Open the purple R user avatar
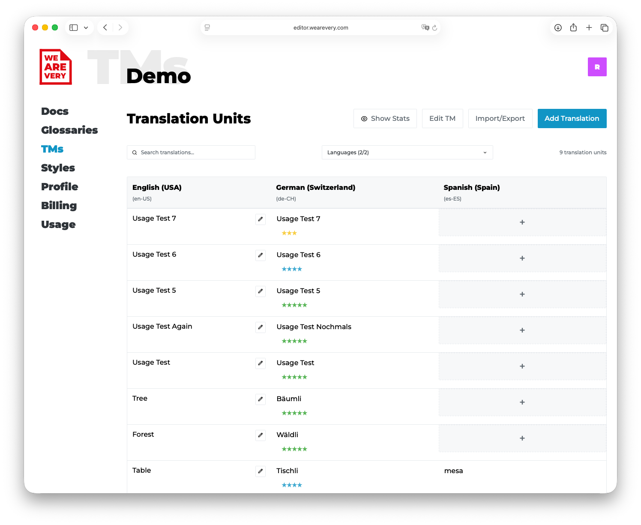The height and width of the screenshot is (525, 641). point(597,67)
